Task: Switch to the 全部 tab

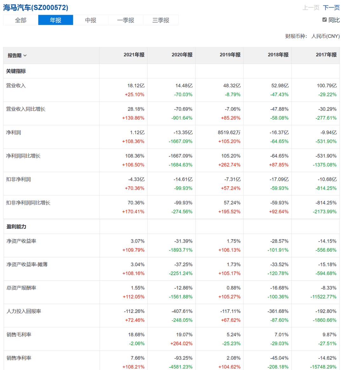Action: pos(21,20)
